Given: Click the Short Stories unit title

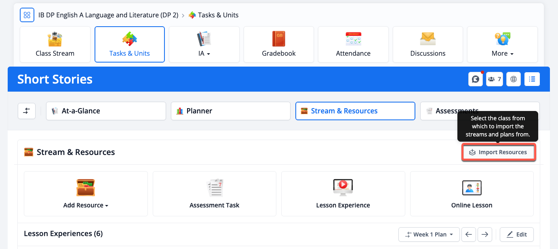Looking at the screenshot, I should click(55, 80).
